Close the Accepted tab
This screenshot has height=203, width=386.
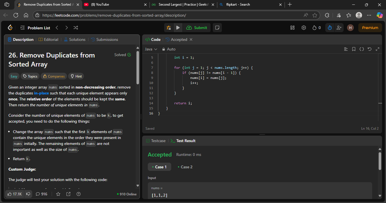tap(191, 39)
